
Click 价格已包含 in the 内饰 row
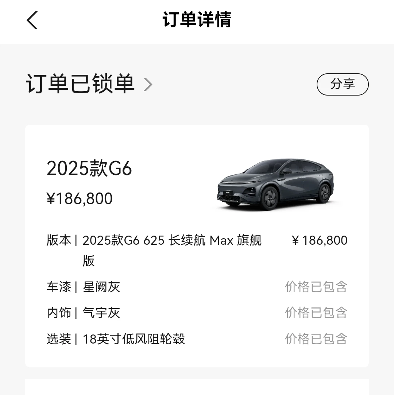click(316, 313)
